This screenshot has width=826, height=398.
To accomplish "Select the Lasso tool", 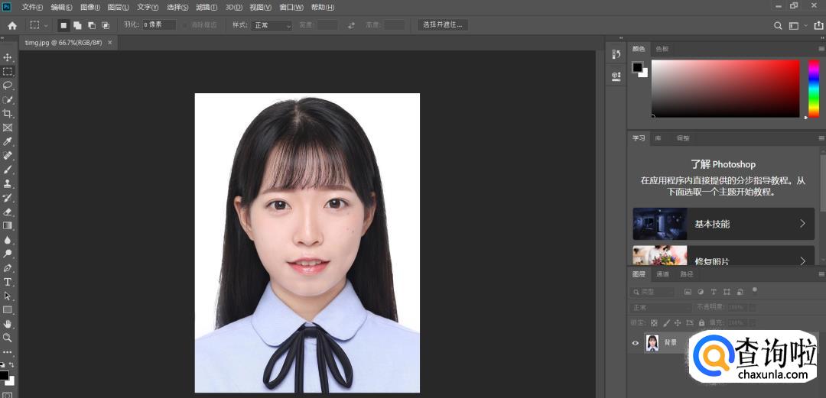I will [x=8, y=86].
